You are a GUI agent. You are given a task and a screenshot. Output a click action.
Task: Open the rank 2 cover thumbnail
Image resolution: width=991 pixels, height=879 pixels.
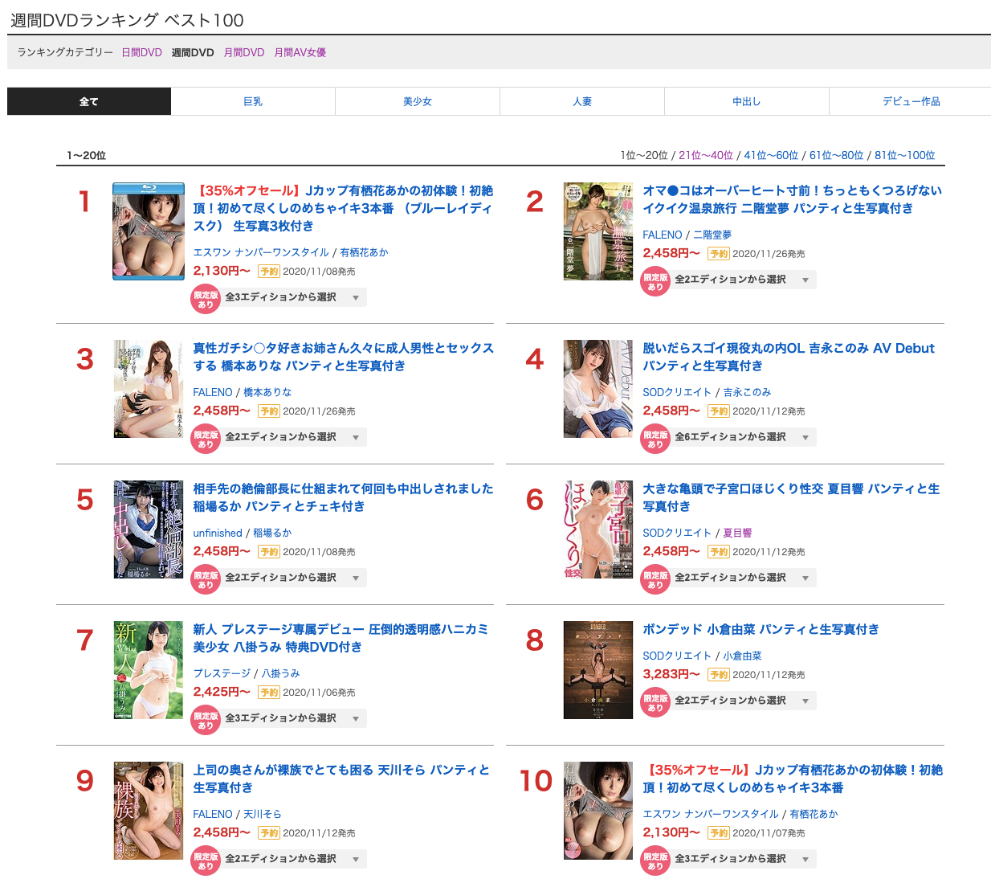(x=598, y=231)
